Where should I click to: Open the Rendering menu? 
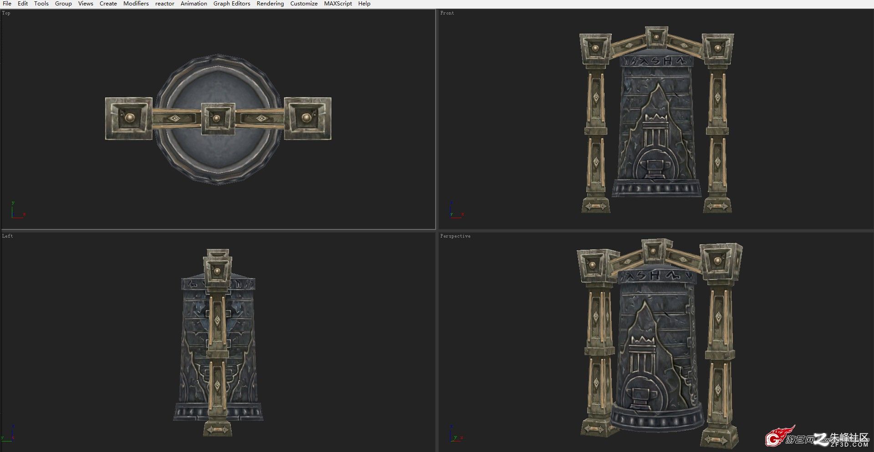coord(270,4)
